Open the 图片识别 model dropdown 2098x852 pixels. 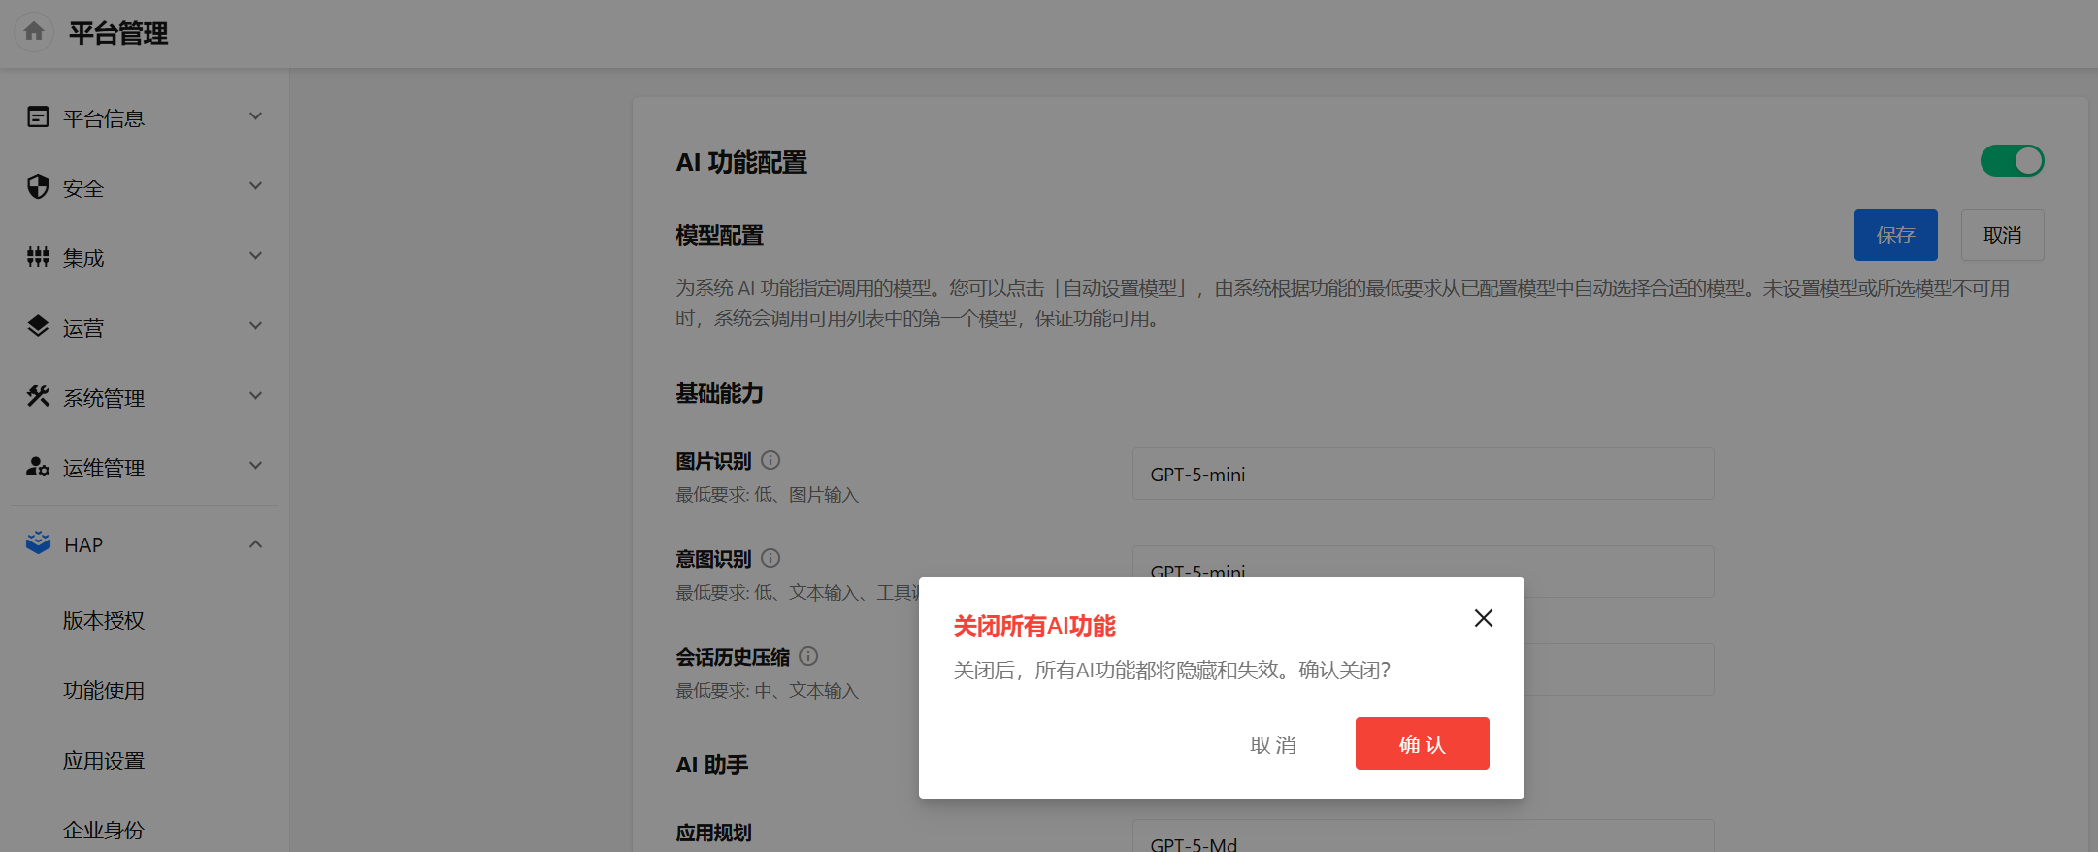click(1423, 474)
